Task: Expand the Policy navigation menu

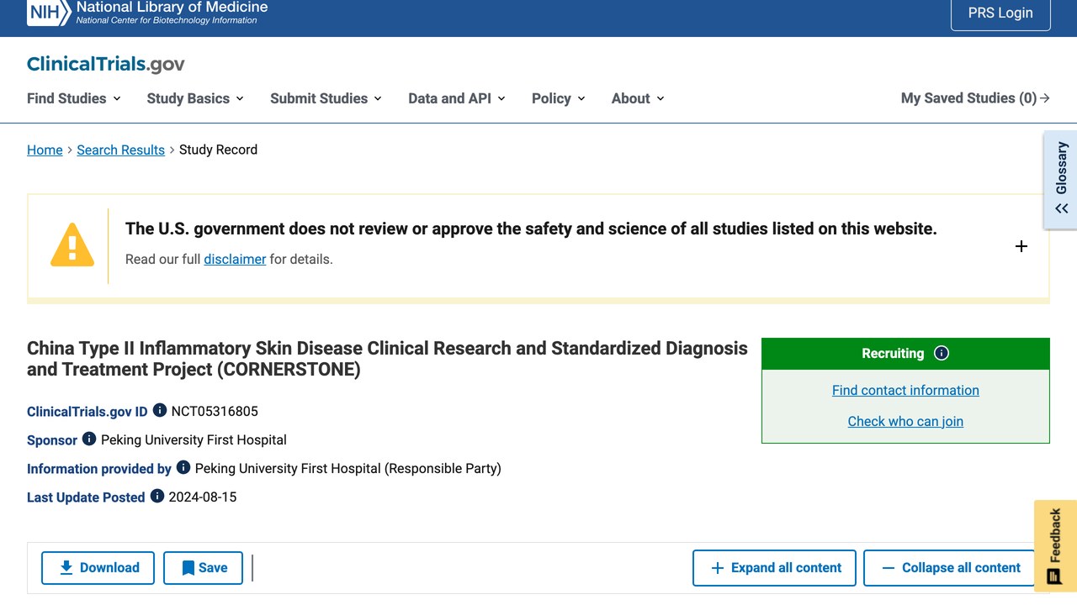Action: [x=559, y=98]
